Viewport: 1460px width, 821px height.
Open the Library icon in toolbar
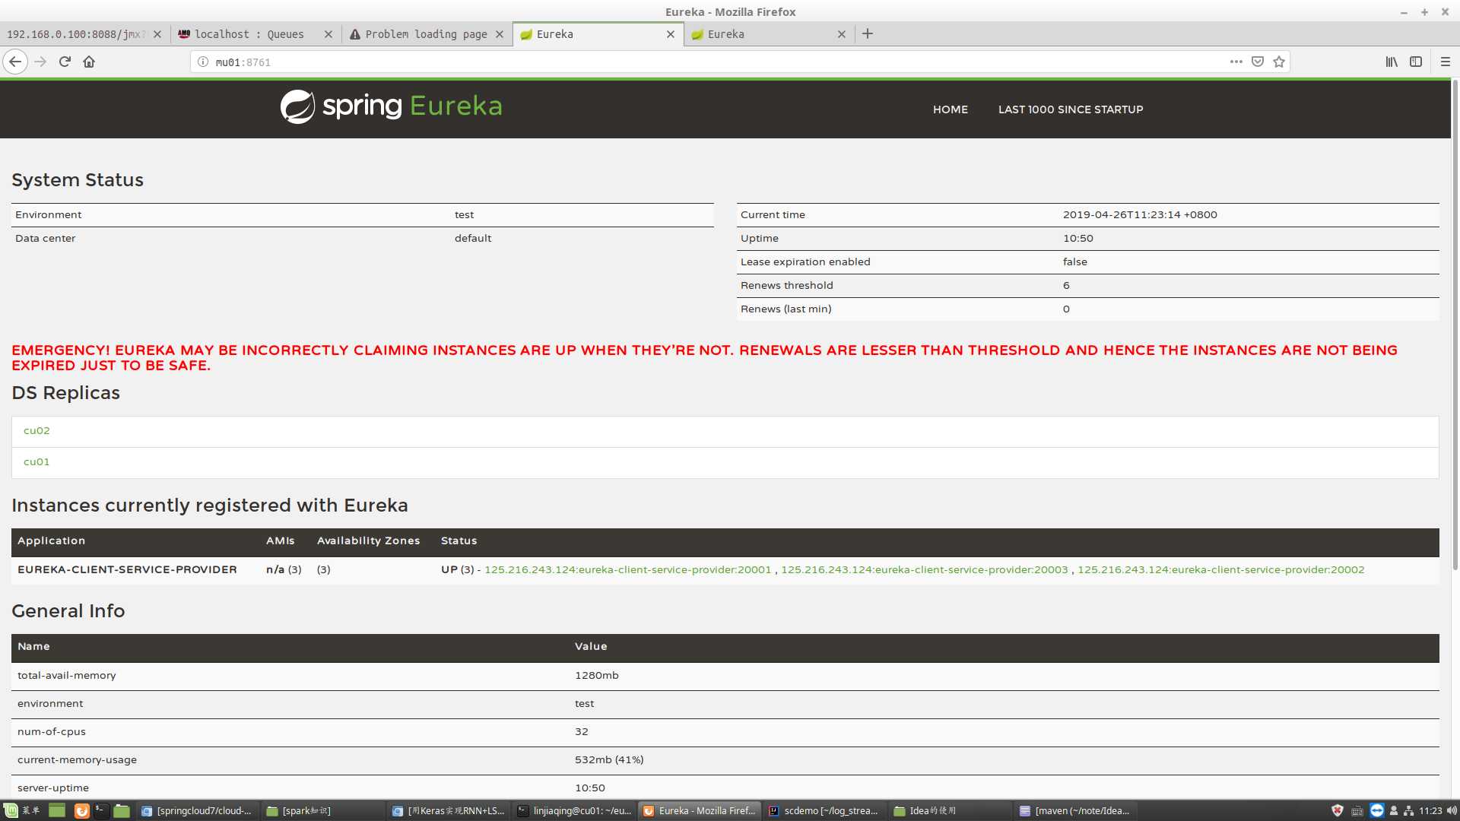pyautogui.click(x=1392, y=62)
